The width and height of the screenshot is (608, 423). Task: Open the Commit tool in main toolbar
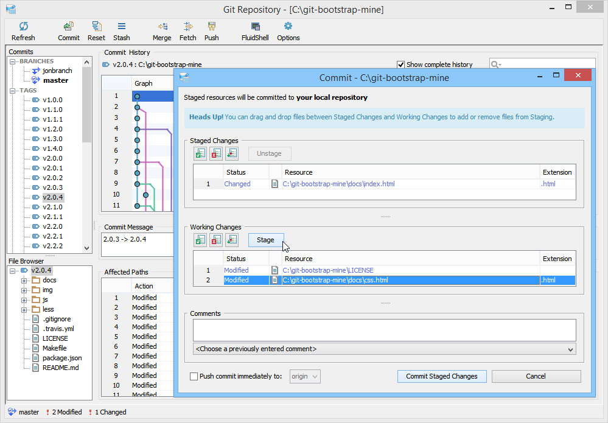69,26
